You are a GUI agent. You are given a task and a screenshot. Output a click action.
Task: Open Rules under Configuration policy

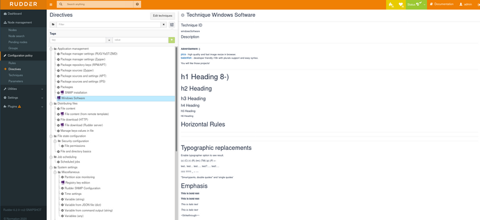pyautogui.click(x=12, y=63)
